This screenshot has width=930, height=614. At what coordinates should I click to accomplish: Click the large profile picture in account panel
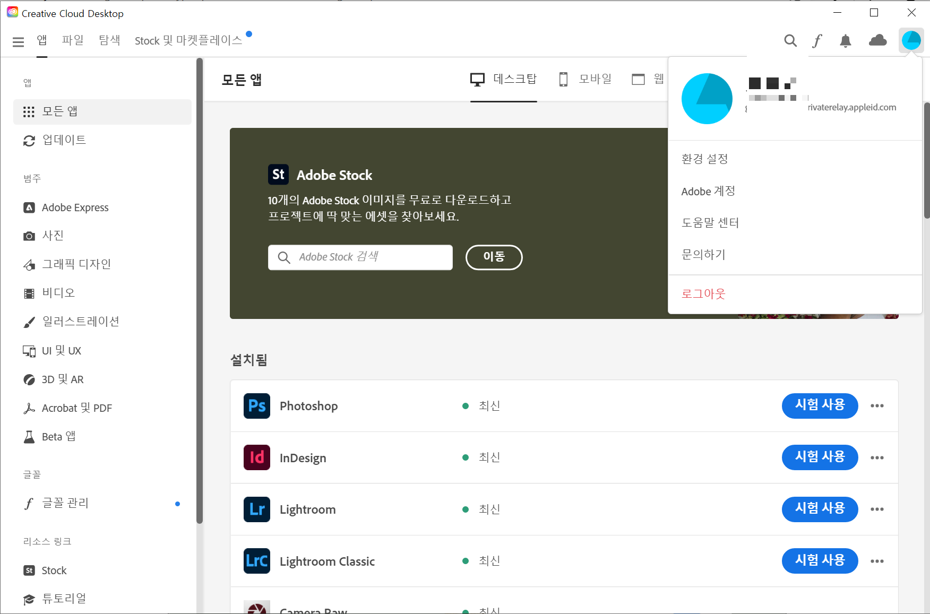tap(707, 99)
